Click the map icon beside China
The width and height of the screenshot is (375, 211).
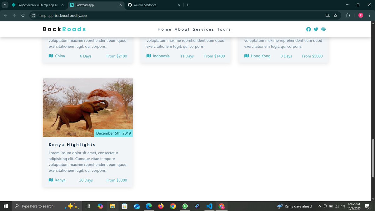click(x=51, y=56)
